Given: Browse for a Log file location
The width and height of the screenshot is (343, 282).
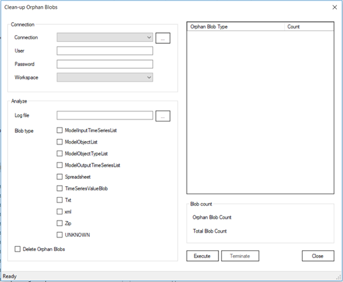Looking at the screenshot, I should click(x=163, y=116).
